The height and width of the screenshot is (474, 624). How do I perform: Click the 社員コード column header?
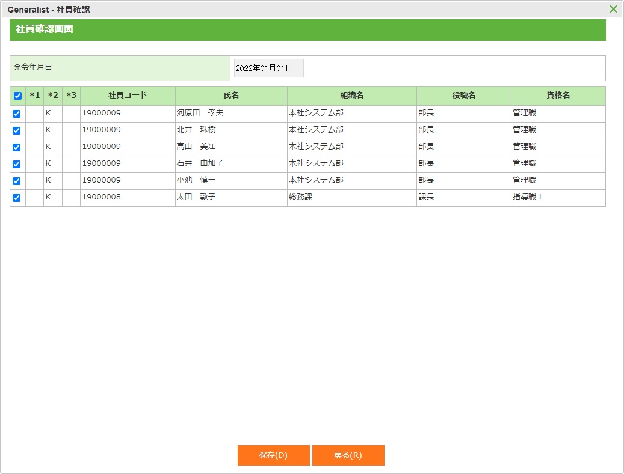[x=128, y=96]
